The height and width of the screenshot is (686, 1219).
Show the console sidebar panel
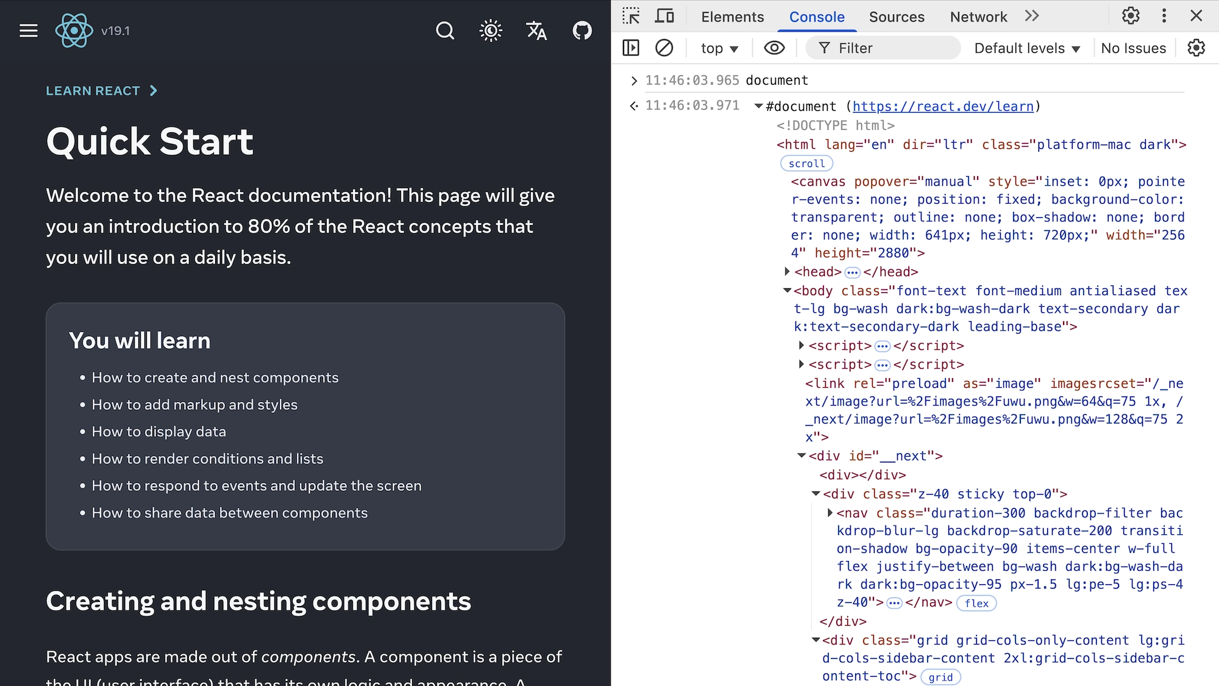(631, 48)
